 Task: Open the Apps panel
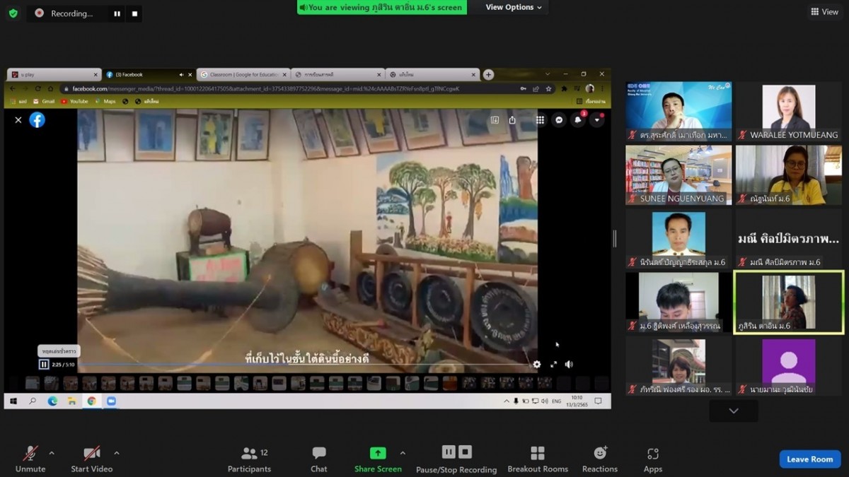[652, 459]
